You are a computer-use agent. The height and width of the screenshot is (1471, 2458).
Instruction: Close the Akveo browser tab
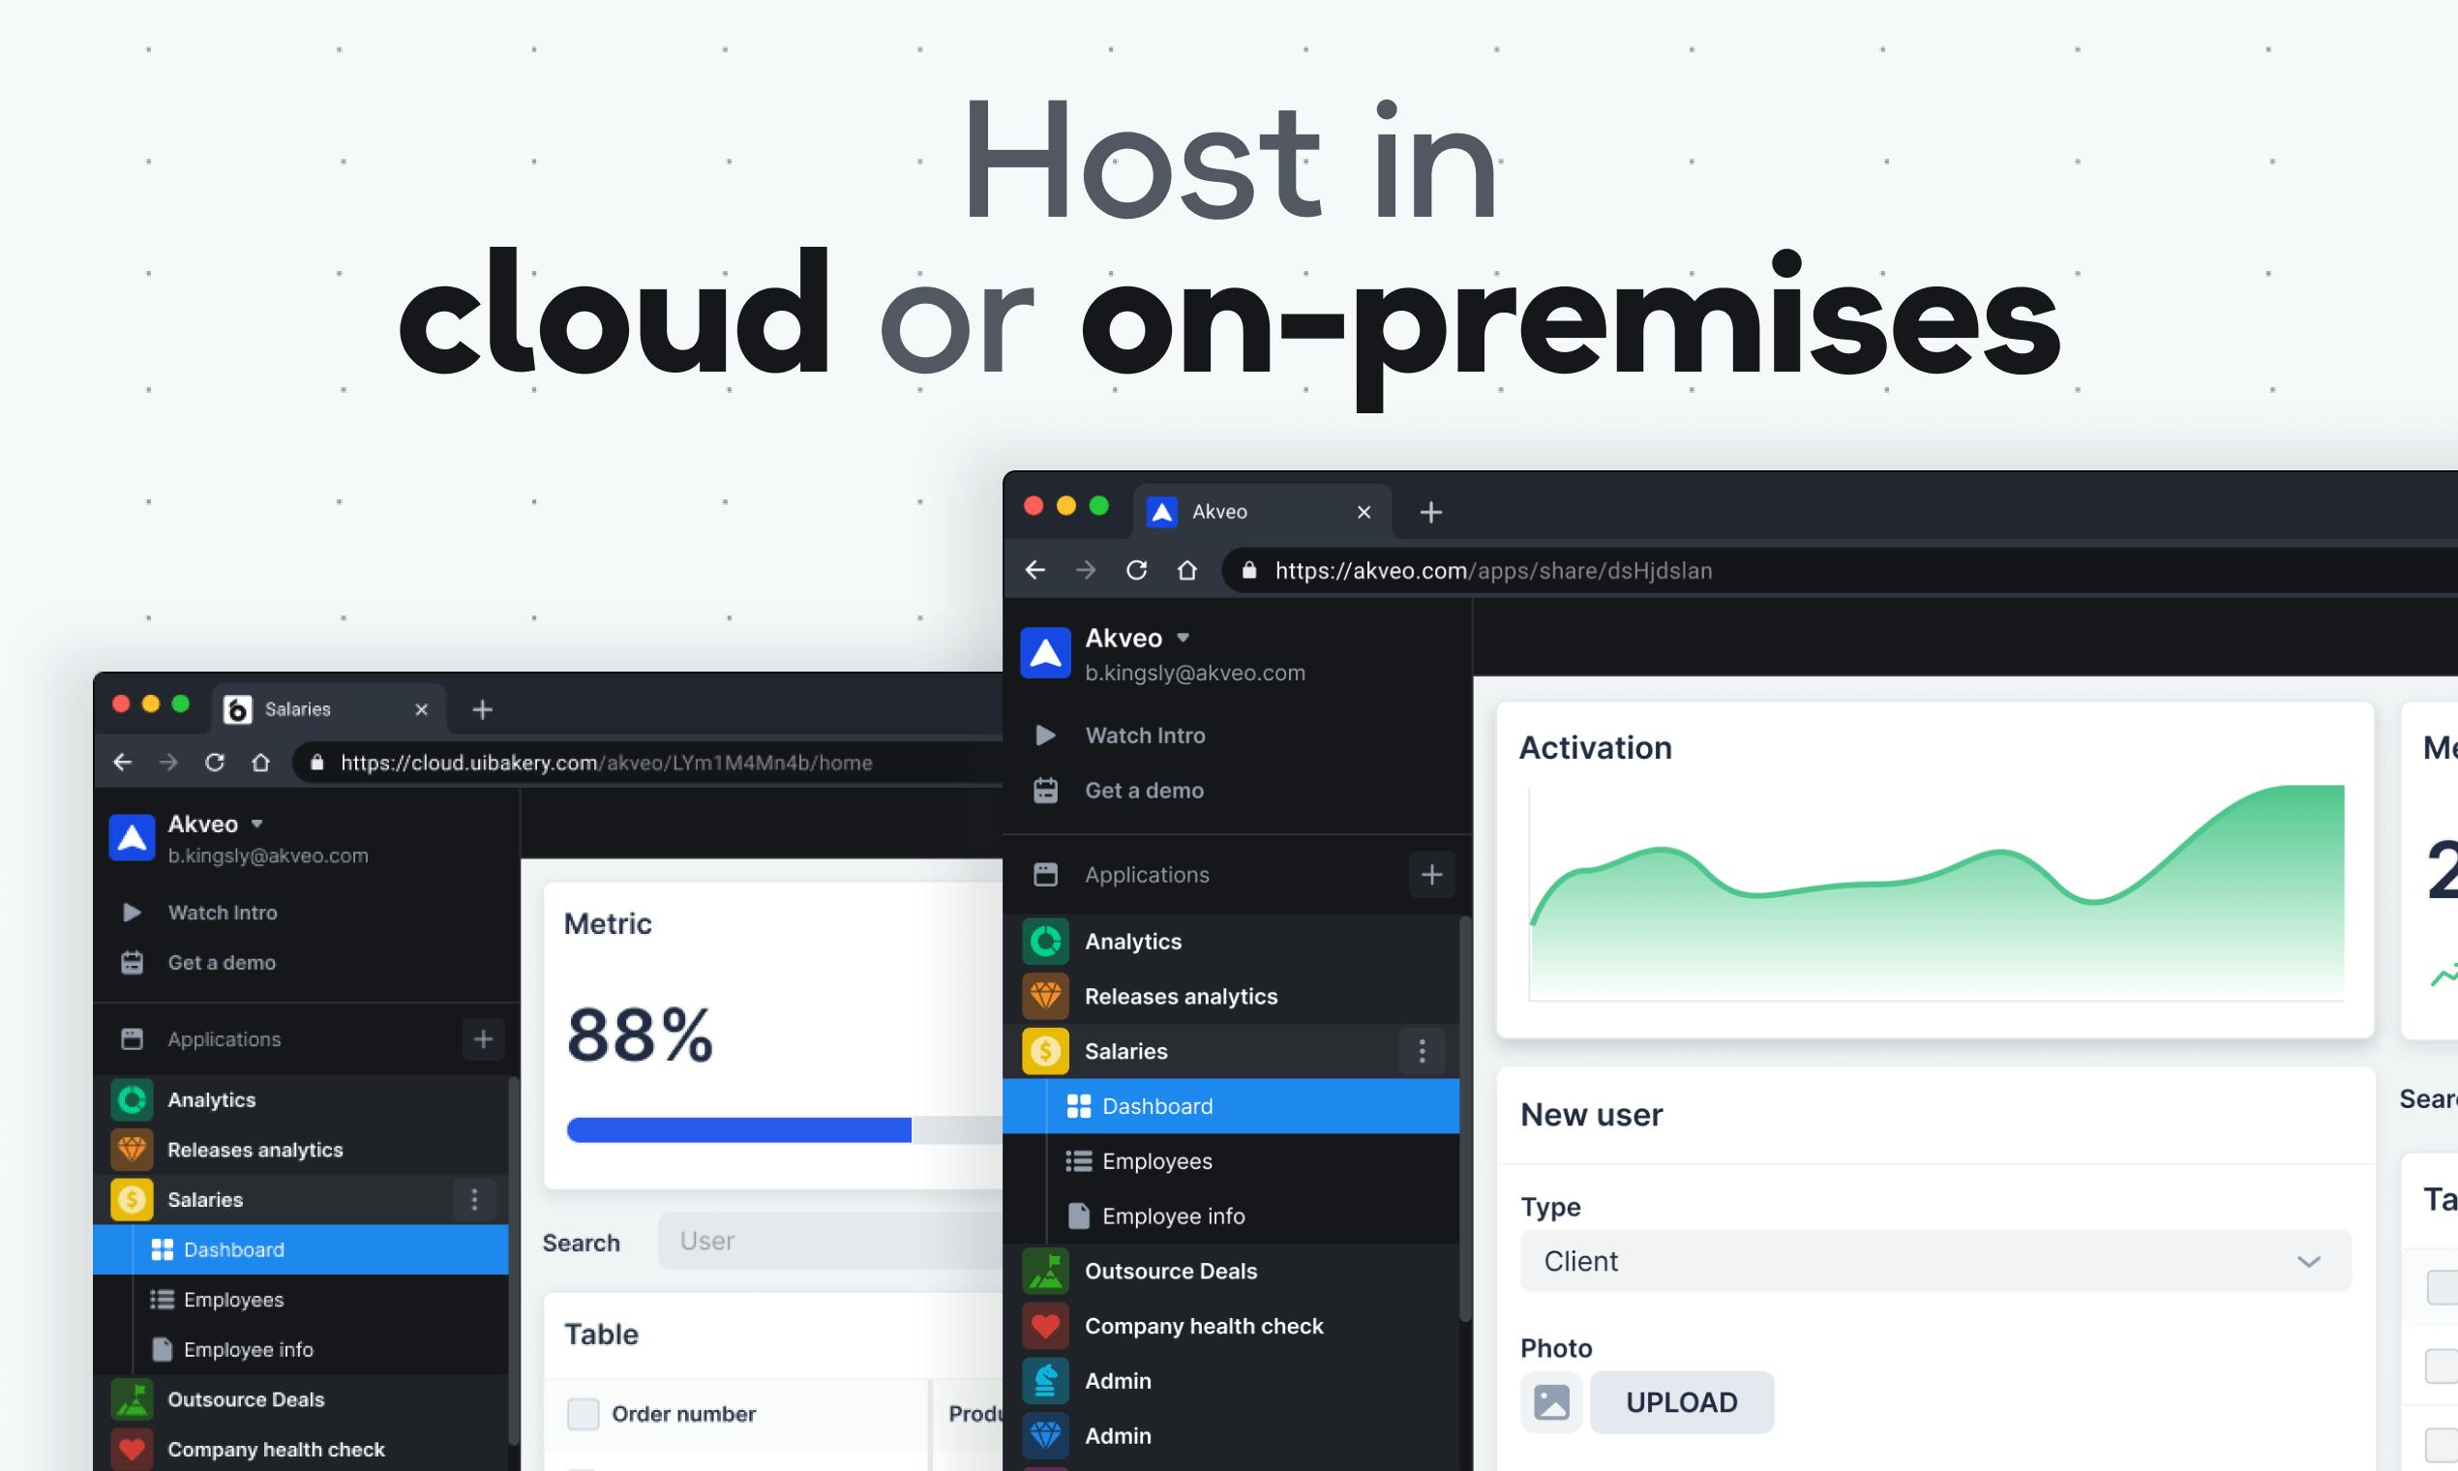1364,513
